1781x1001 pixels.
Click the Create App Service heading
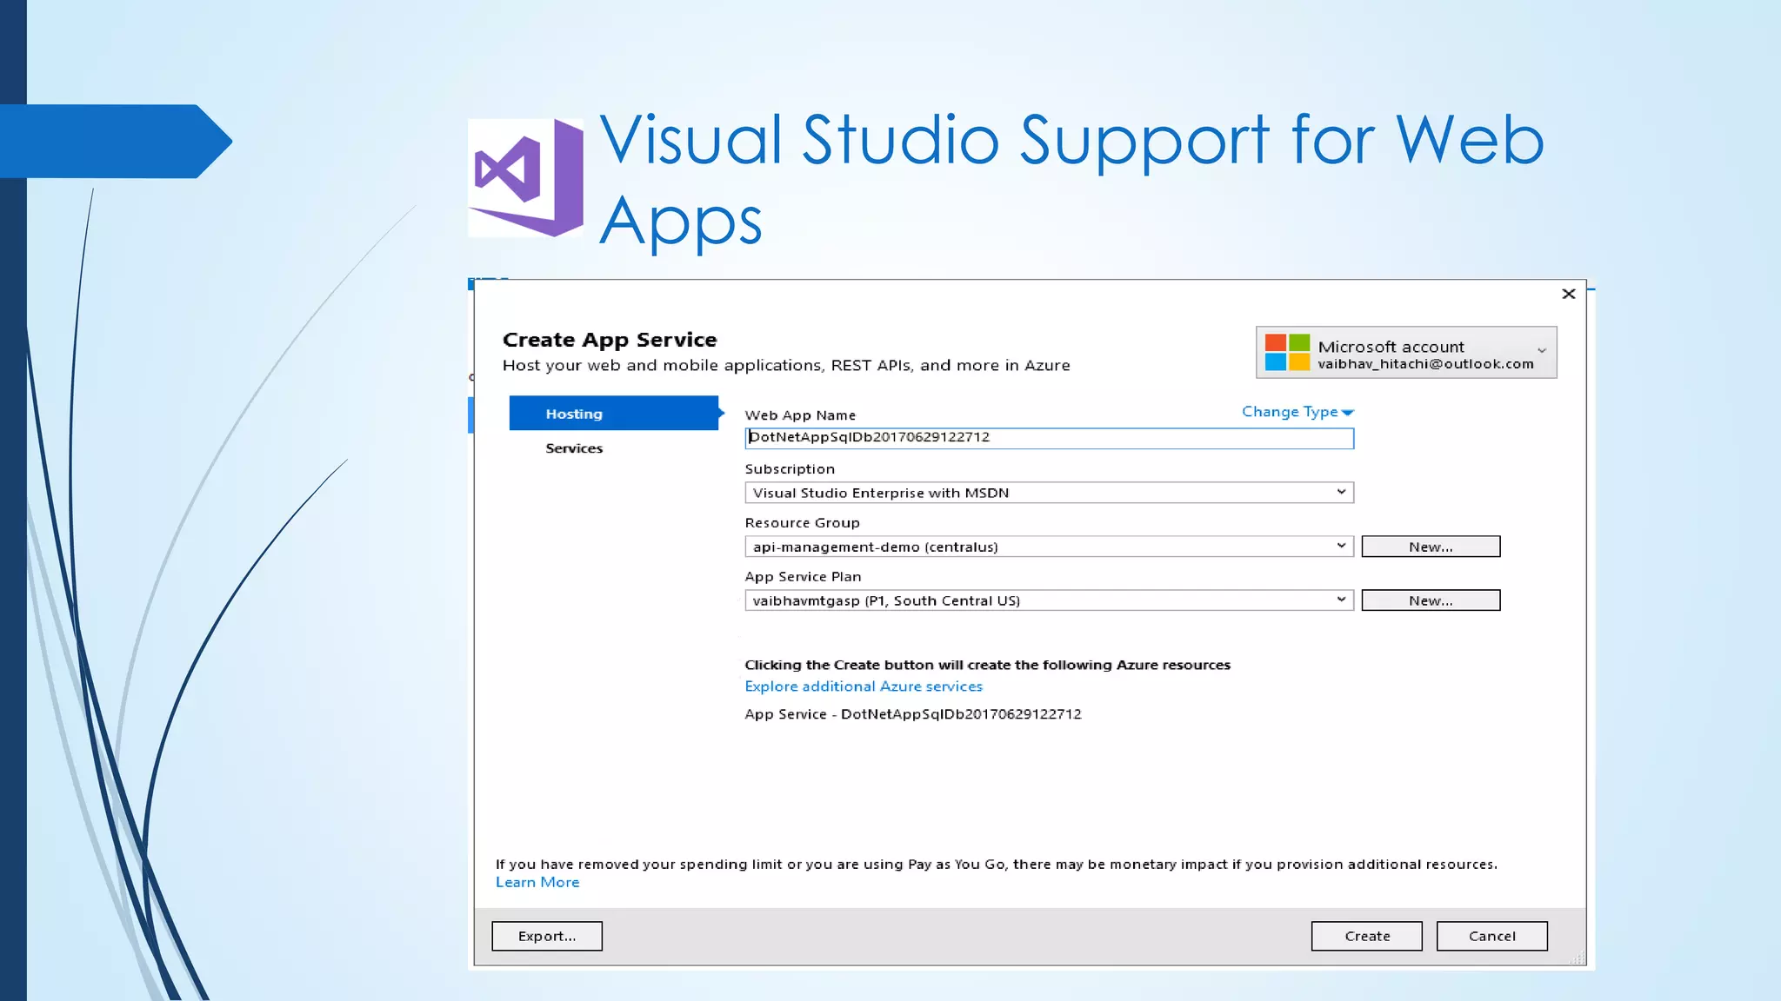tap(610, 340)
